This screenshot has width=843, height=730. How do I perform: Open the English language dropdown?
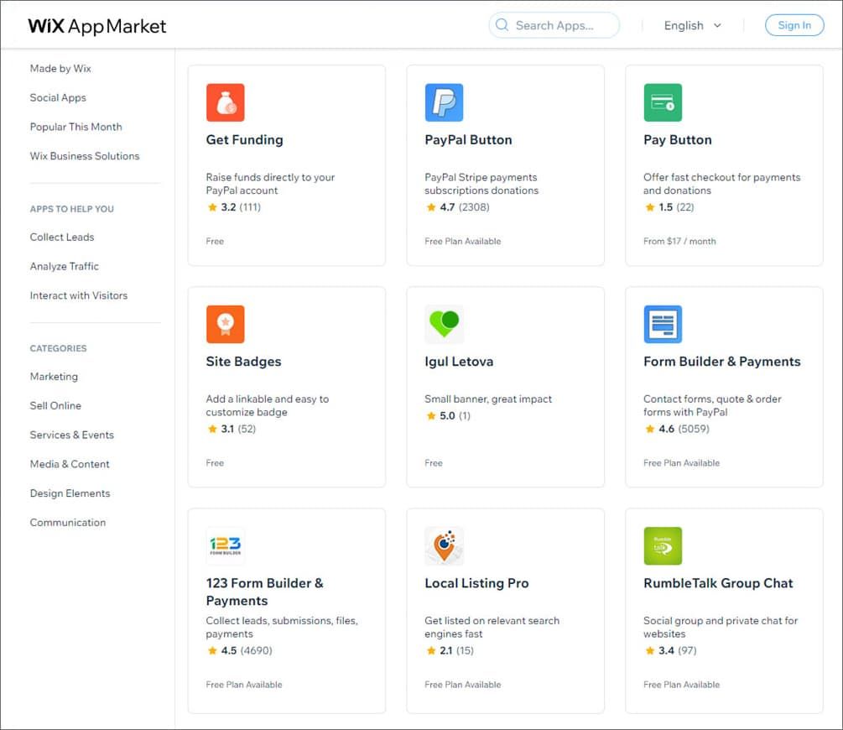[x=693, y=25]
